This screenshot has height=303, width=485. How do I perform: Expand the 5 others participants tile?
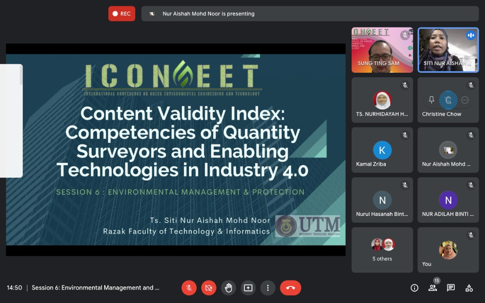click(382, 250)
